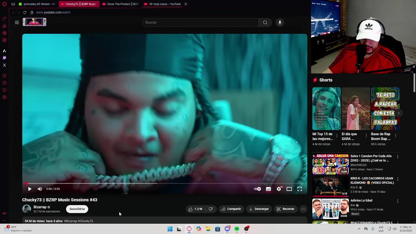
Task: Open 'KRIS R - LOS CACORROS' video thumbnail
Action: tap(331, 187)
